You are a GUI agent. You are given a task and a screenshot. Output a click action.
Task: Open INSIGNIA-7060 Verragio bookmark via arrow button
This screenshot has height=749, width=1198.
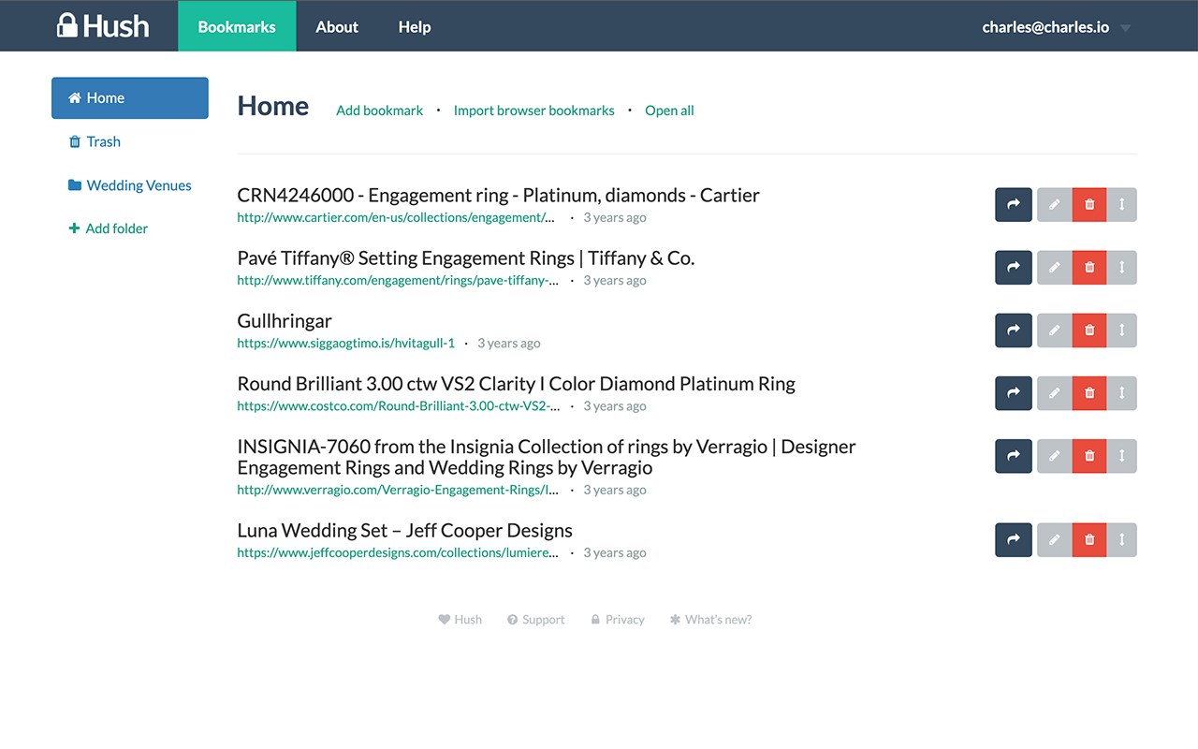[1014, 455]
